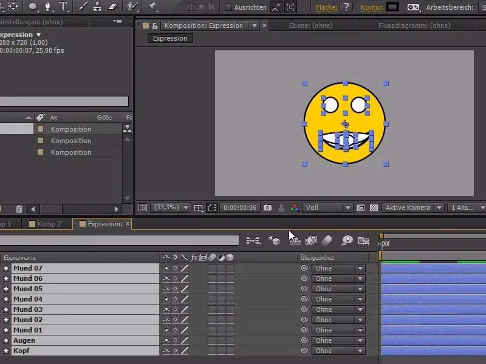Toggle hide shy layers icon
Viewport: 486px width, 364px height.
click(295, 240)
